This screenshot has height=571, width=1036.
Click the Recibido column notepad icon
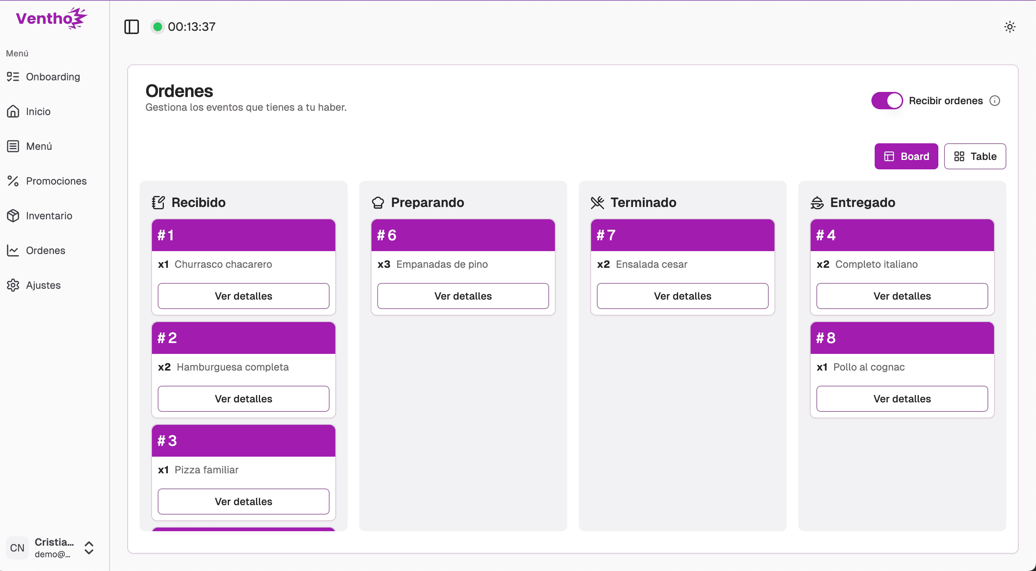pyautogui.click(x=158, y=202)
